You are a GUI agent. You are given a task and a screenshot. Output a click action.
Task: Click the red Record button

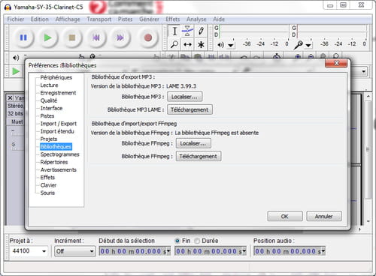[148, 37]
